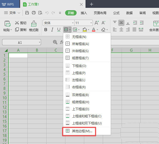Viewport: 159px width, 144px height.
Task: Center text horizontally
Action: tap(121, 30)
